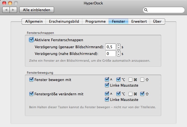This screenshot has height=127, width=187.
Task: Enable Command key for Fenstergröße verändern
Action: coord(130,94)
